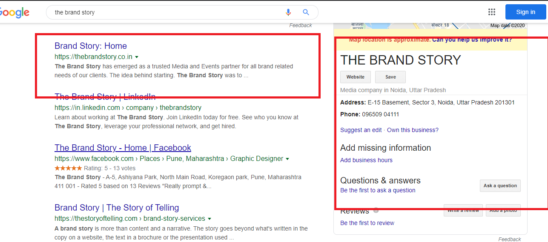Click the Reviews info help icon
The image size is (548, 242).
[376, 211]
